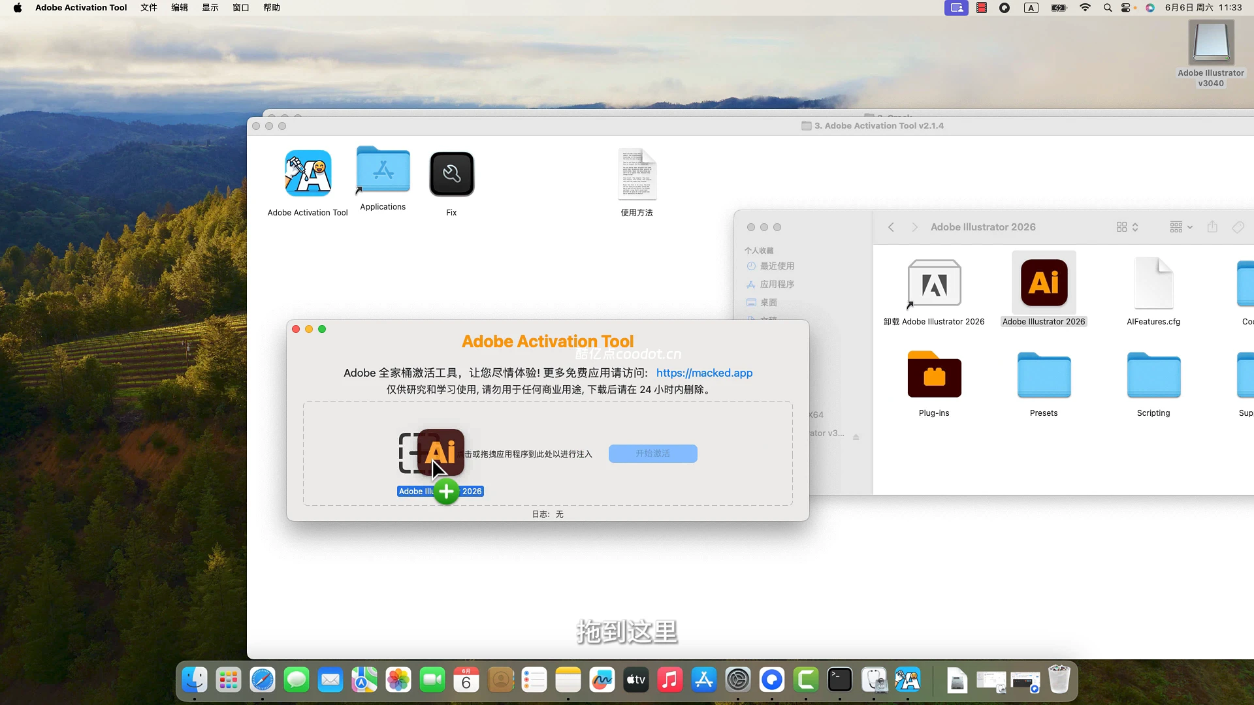Open Mail from the Dock

click(x=330, y=680)
